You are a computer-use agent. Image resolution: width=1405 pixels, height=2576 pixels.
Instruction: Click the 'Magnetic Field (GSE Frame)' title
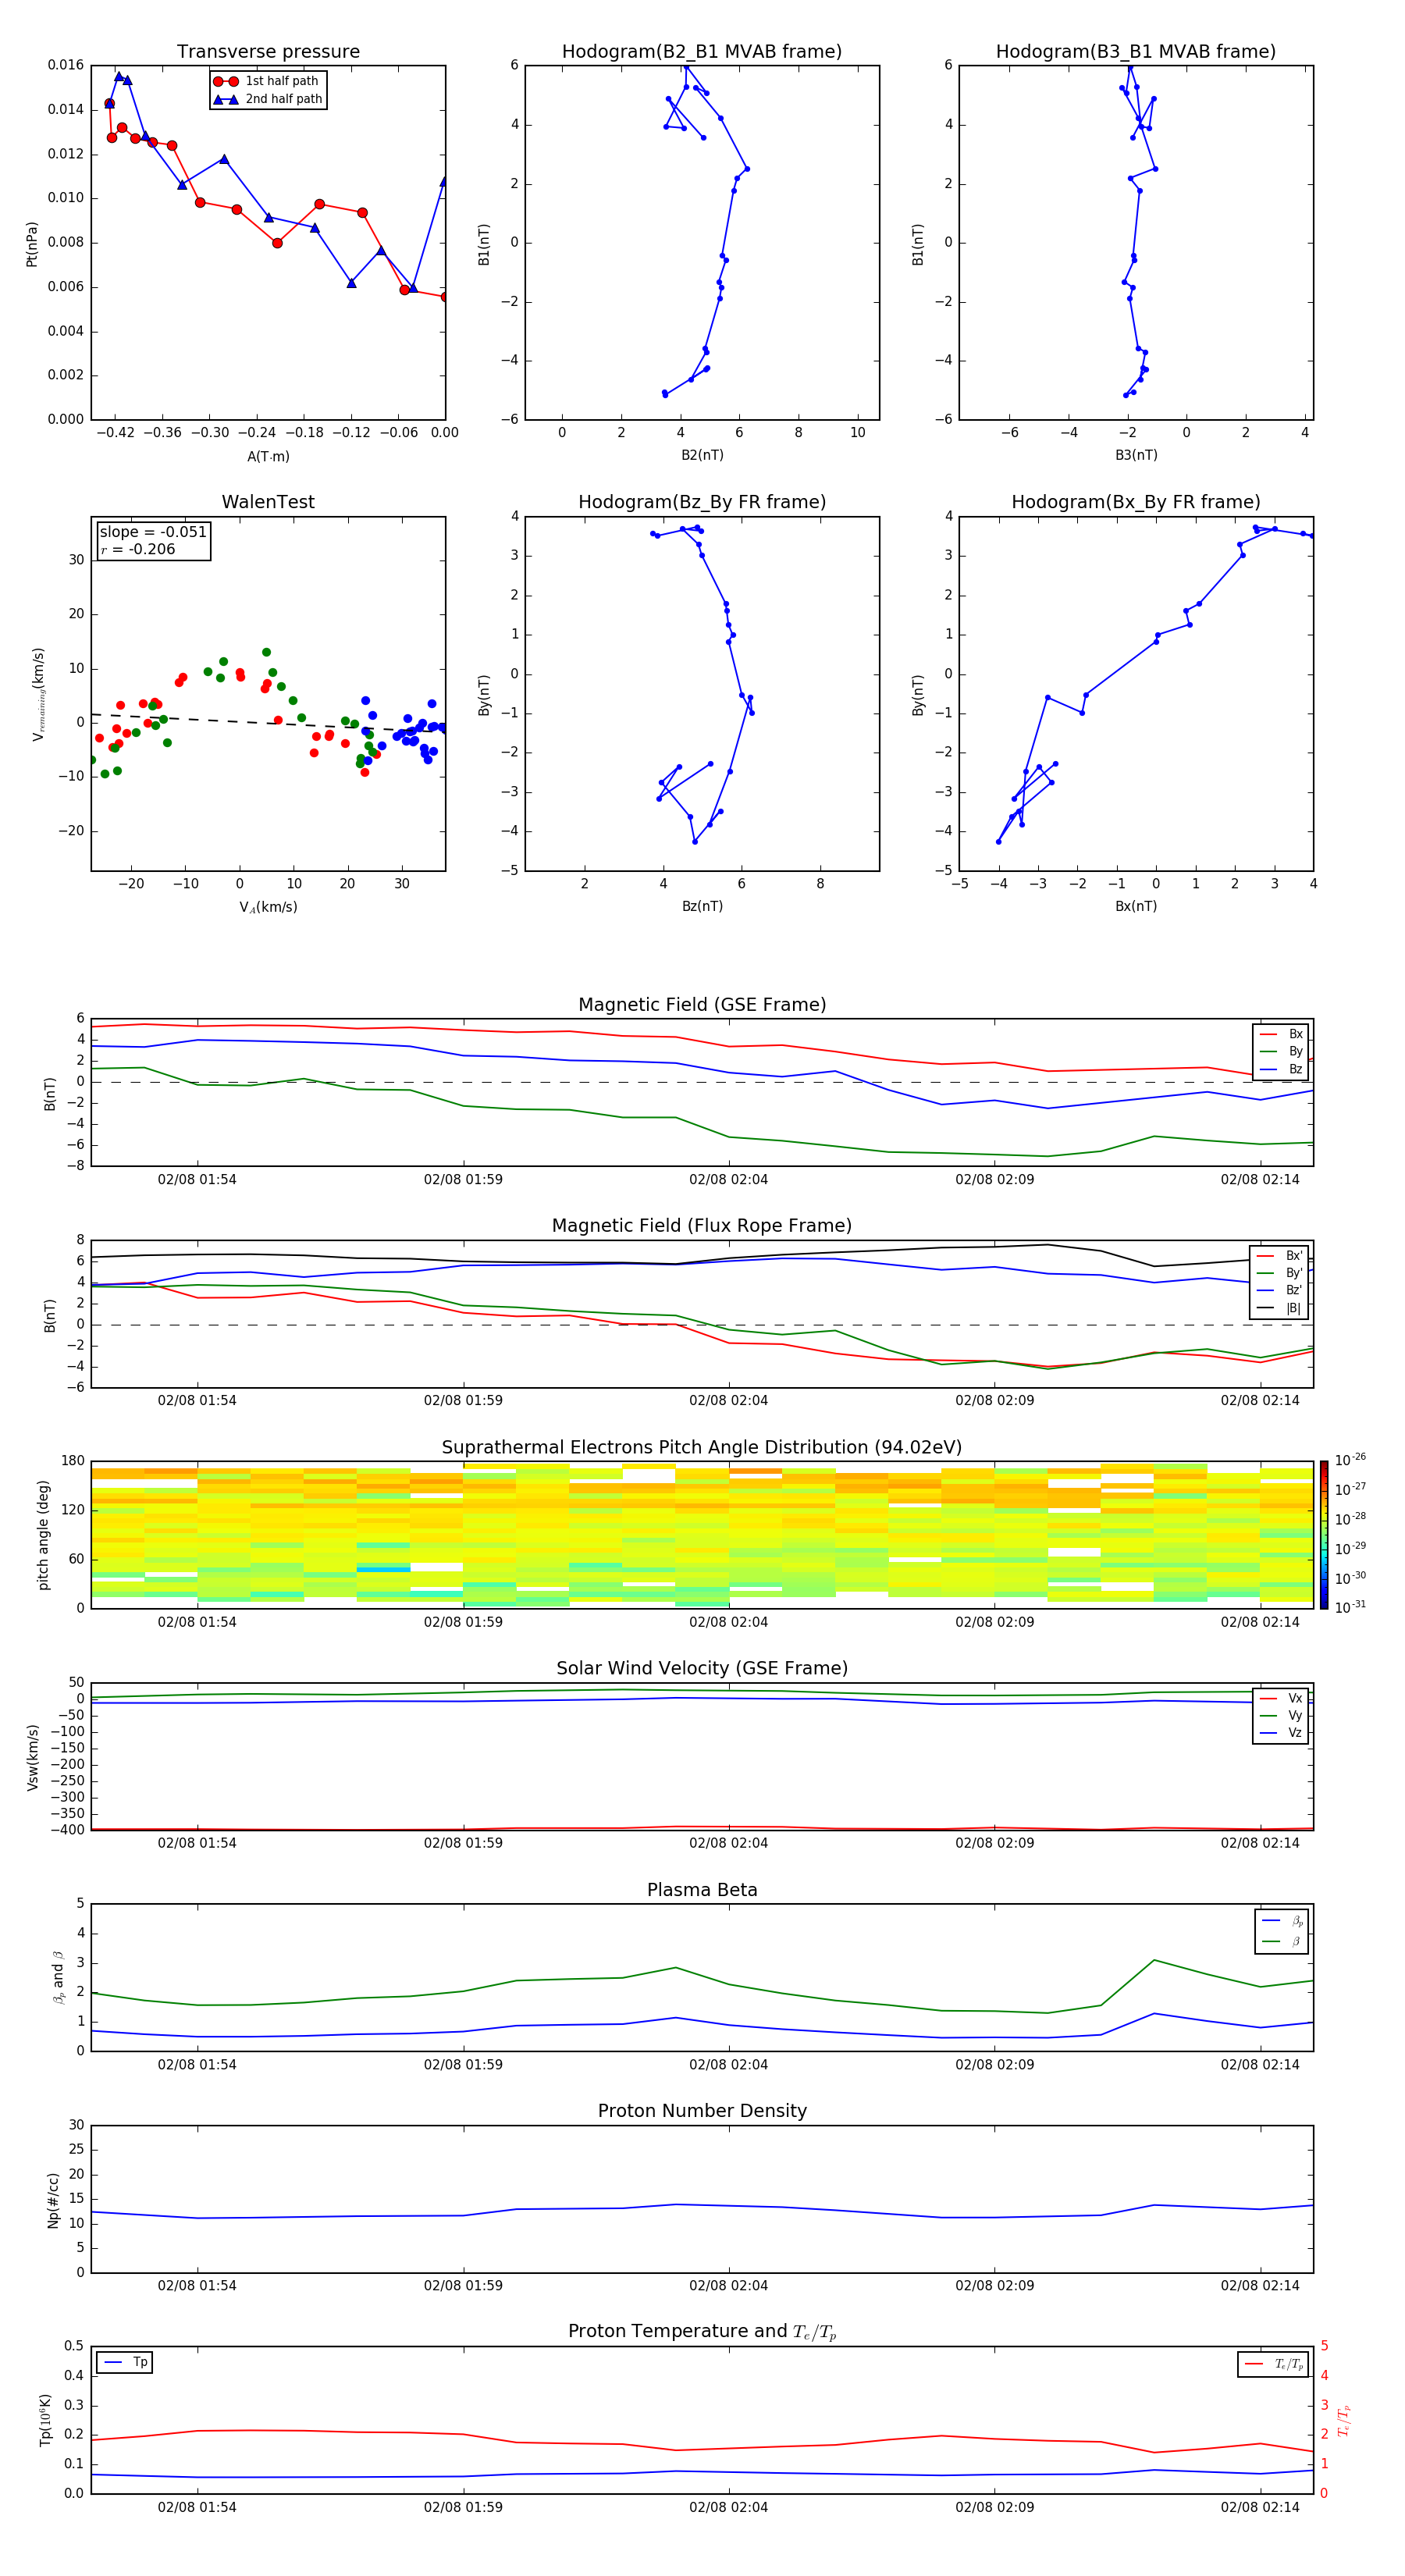click(x=702, y=1005)
